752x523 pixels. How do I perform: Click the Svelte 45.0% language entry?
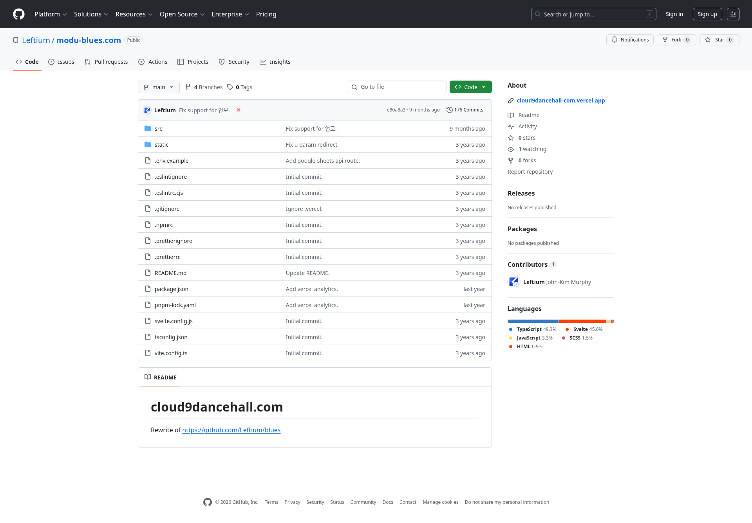584,329
